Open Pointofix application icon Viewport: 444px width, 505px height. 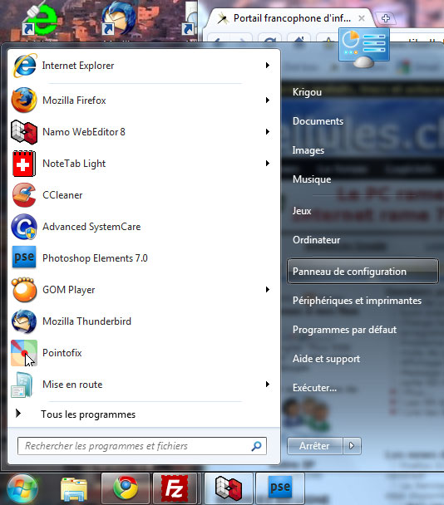[24, 353]
